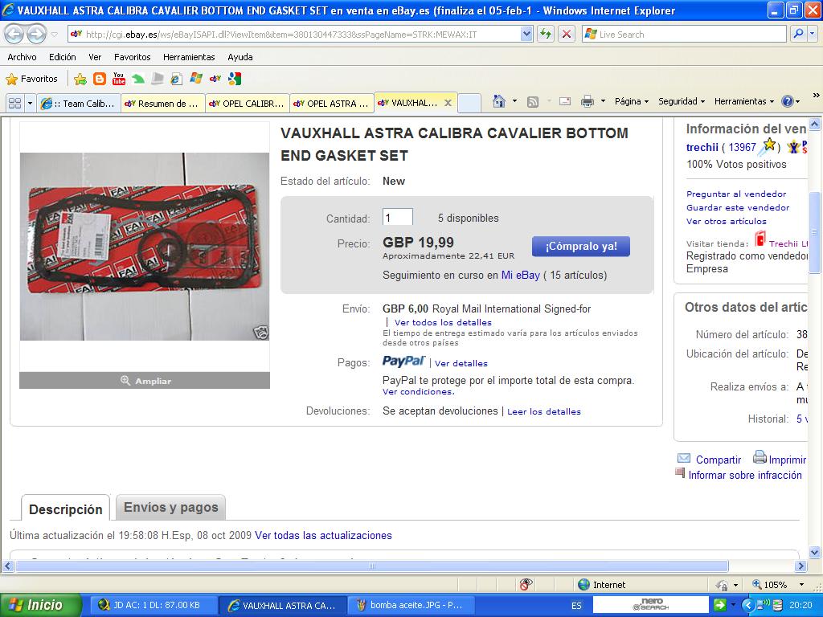Image resolution: width=823 pixels, height=617 pixels.
Task: Switch to the Team Calibra tab
Action: [79, 104]
